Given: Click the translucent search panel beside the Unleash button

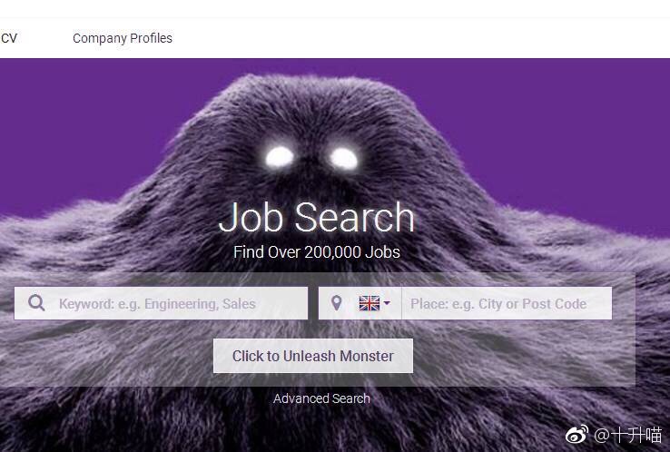Looking at the screenshot, I should tap(524, 356).
